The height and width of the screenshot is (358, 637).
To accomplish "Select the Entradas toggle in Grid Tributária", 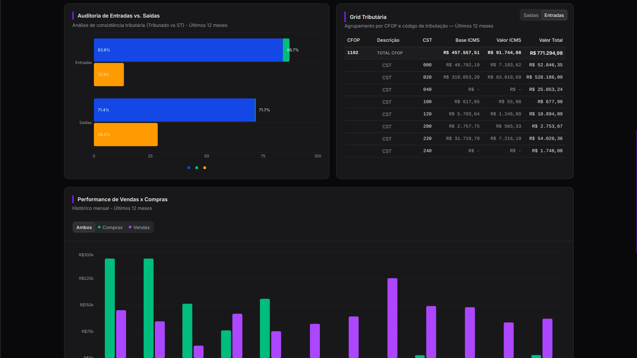I will [x=554, y=15].
